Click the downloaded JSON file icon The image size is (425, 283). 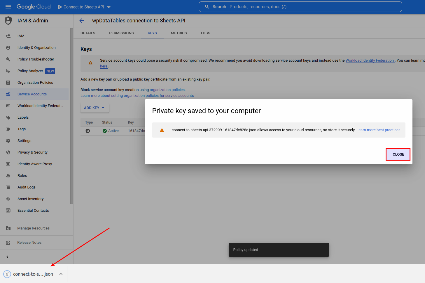(7, 274)
